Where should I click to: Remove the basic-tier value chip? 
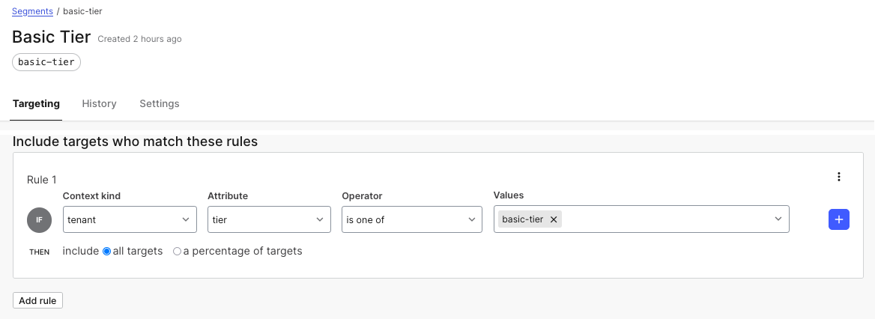(x=554, y=219)
